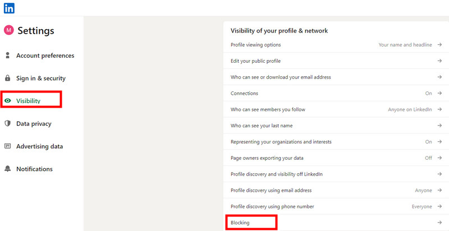Go to Account preferences section

pyautogui.click(x=45, y=56)
